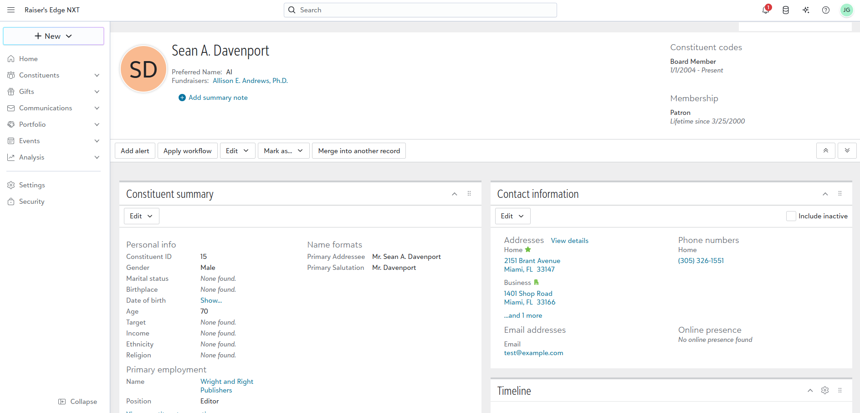Open the database icon in header

click(x=786, y=10)
